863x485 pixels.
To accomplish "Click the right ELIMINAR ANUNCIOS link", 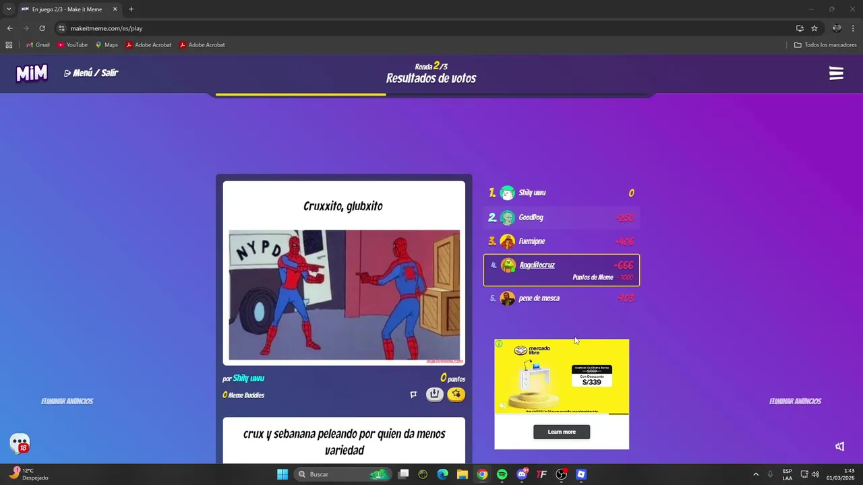I will 795,401.
